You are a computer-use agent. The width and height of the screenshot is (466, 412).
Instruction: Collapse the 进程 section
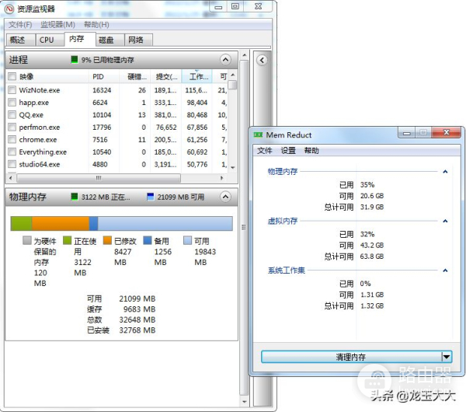coord(225,60)
